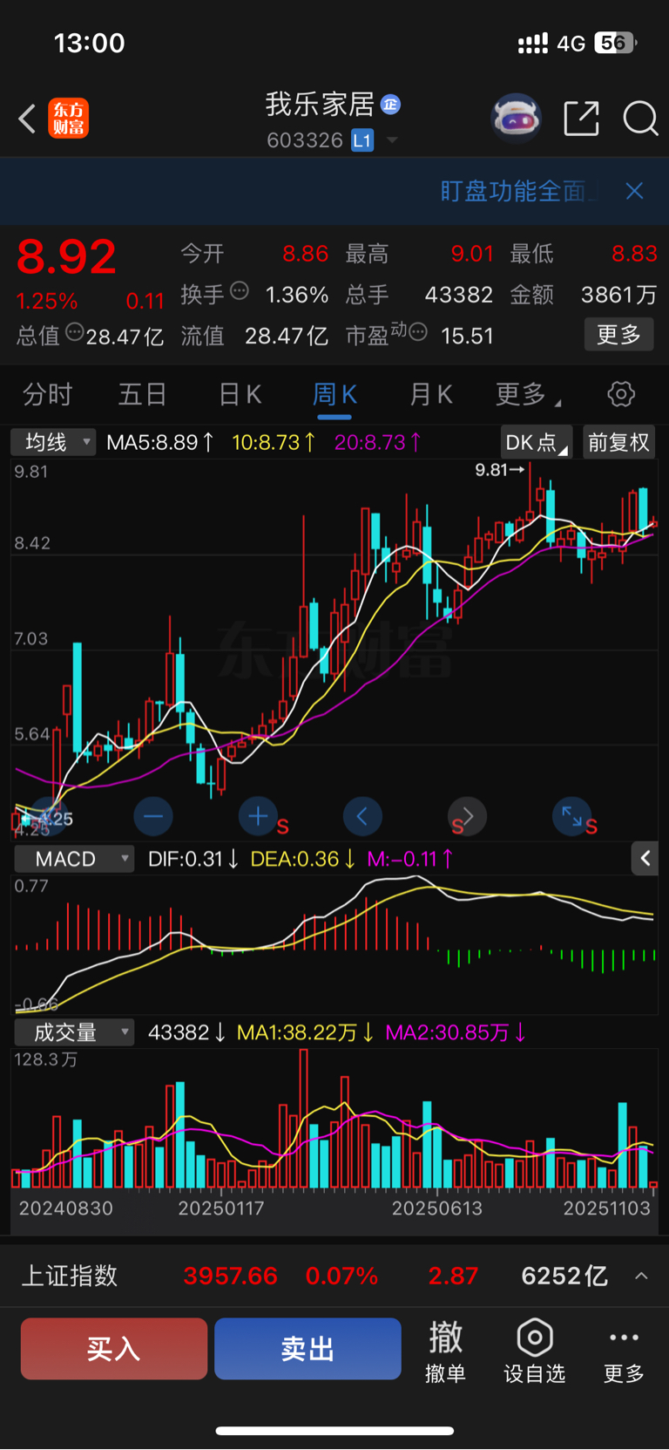Tap the L1 level badge
The height and width of the screenshot is (1450, 669).
click(362, 140)
